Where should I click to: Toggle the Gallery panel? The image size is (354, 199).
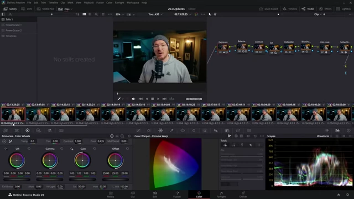[x=10, y=9]
